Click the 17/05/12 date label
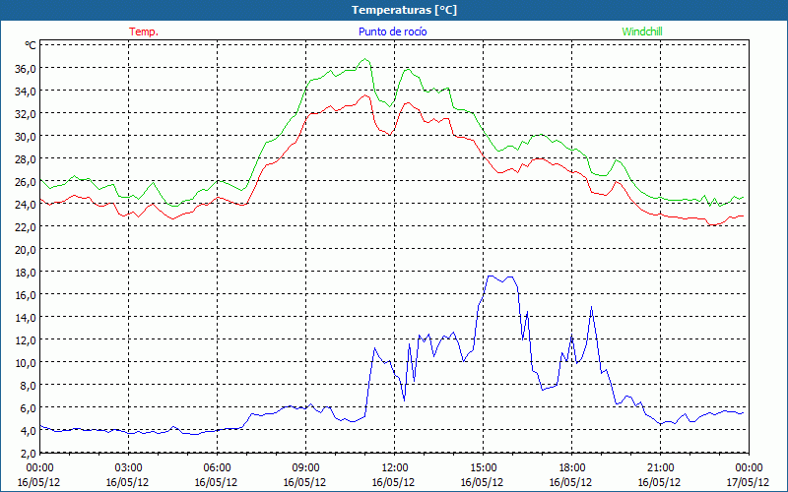The image size is (788, 492). coord(749,482)
